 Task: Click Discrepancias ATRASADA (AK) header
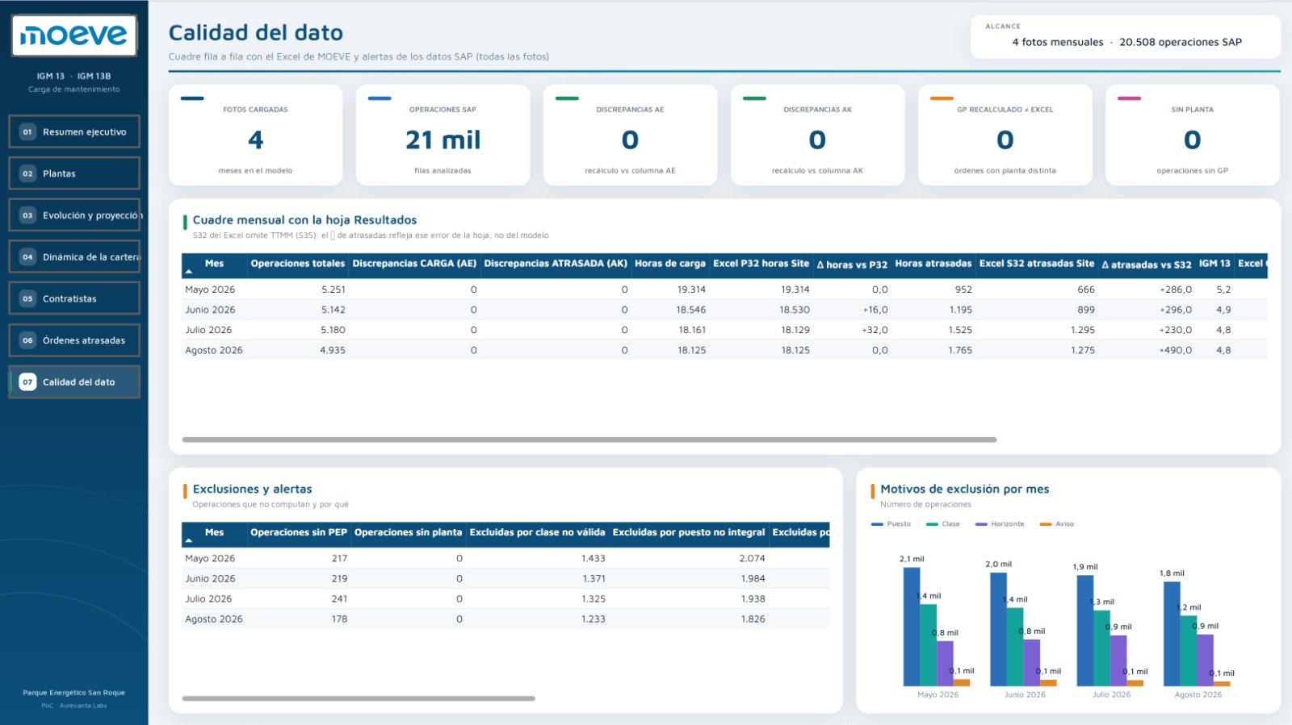point(556,264)
